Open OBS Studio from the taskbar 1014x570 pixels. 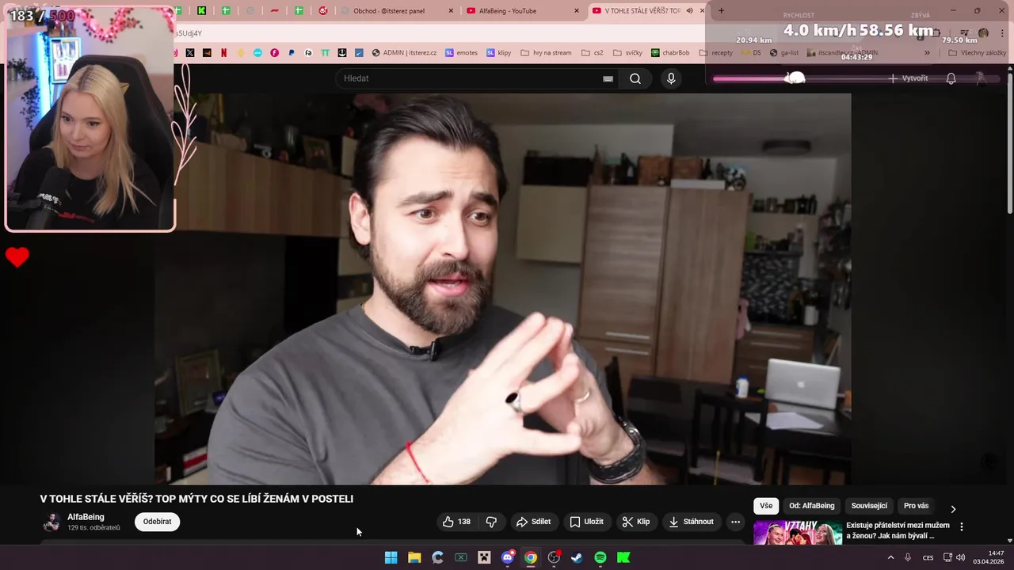click(554, 557)
